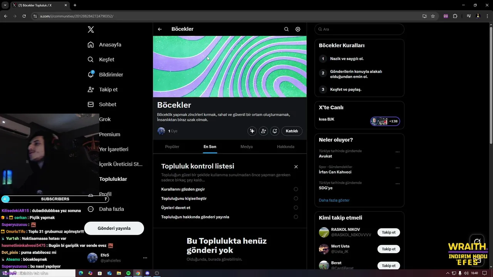
Task: Open Keşfet from the sidebar
Action: click(101, 60)
